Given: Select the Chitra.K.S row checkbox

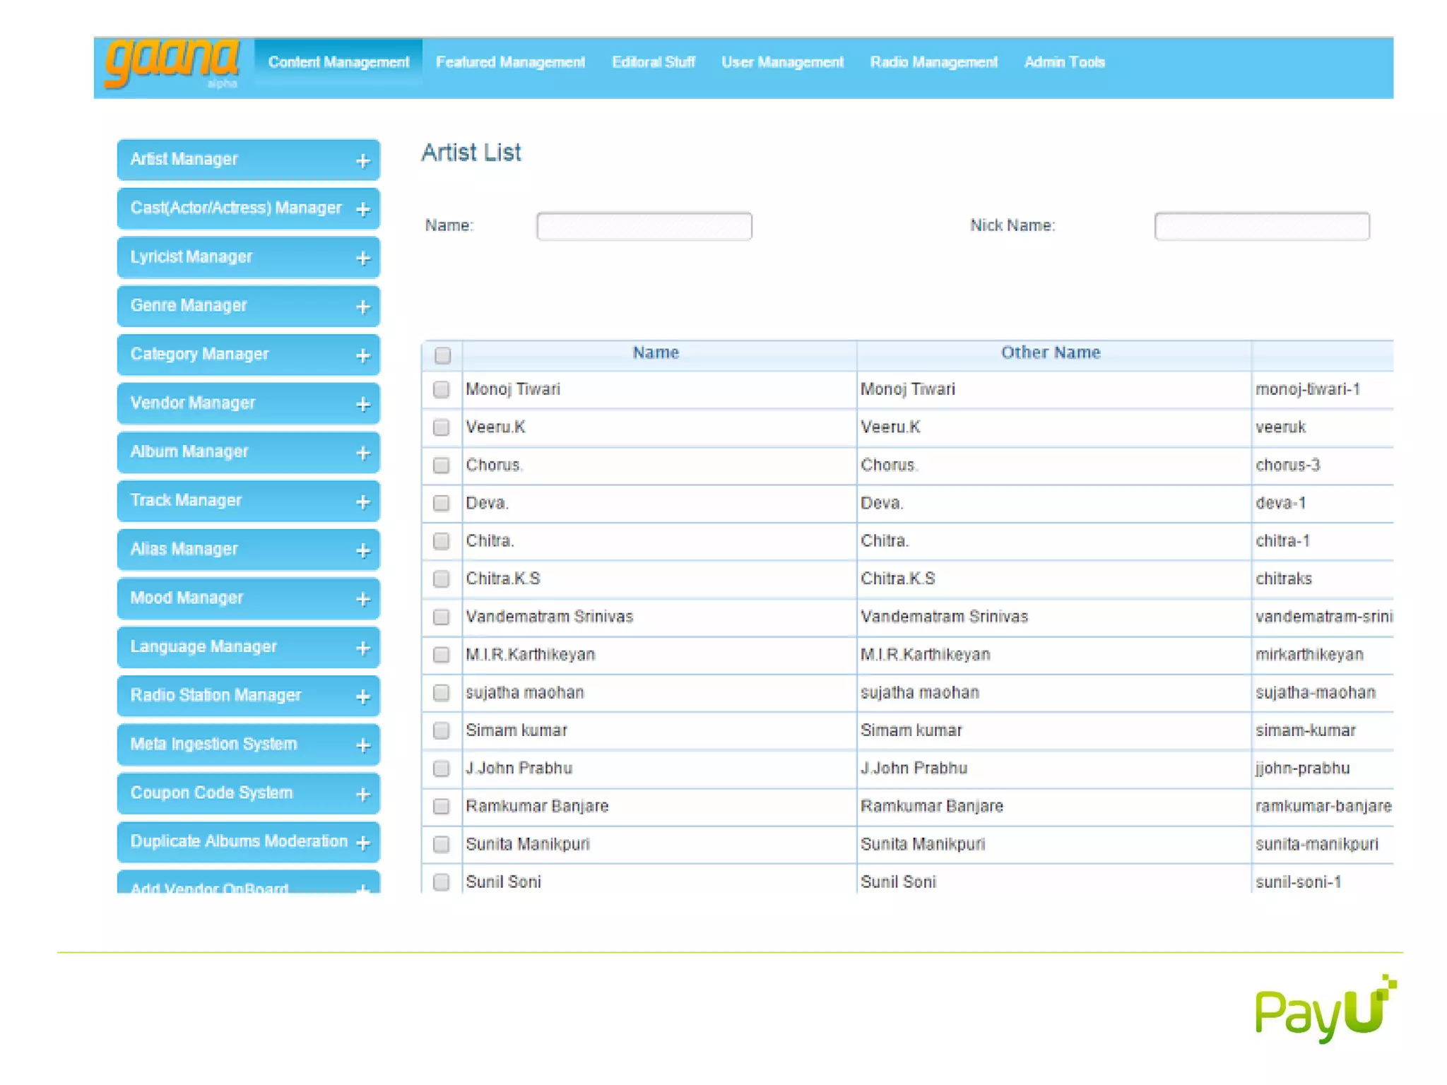Looking at the screenshot, I should 442,579.
